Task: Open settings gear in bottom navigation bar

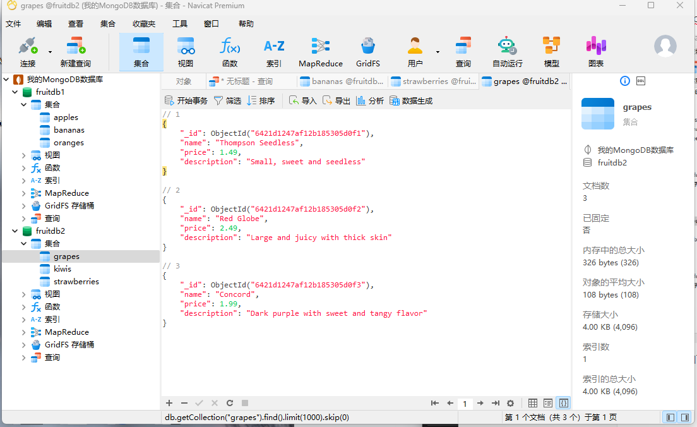Action: click(510, 403)
